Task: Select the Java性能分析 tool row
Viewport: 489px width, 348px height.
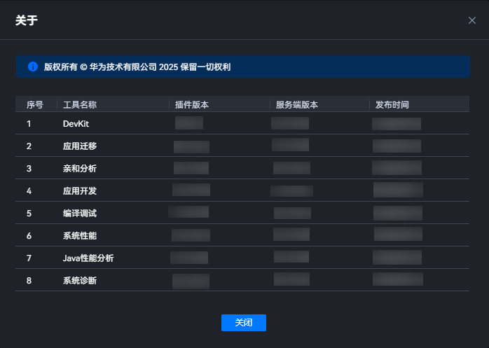Action: (242, 258)
